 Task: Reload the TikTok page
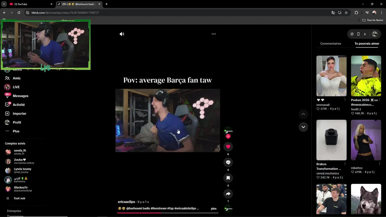pyautogui.click(x=19, y=13)
